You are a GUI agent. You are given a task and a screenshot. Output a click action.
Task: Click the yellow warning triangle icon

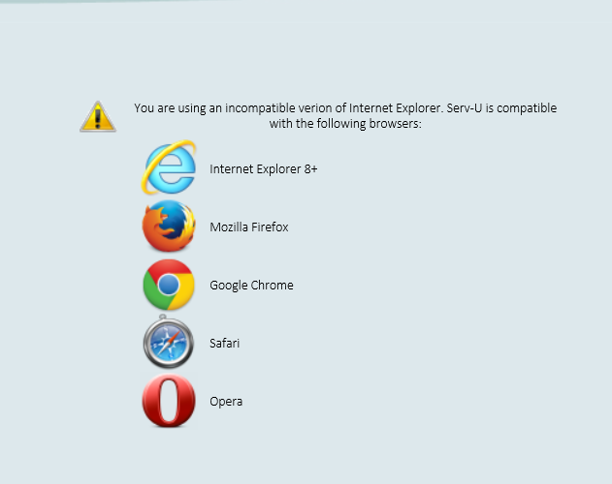point(98,116)
